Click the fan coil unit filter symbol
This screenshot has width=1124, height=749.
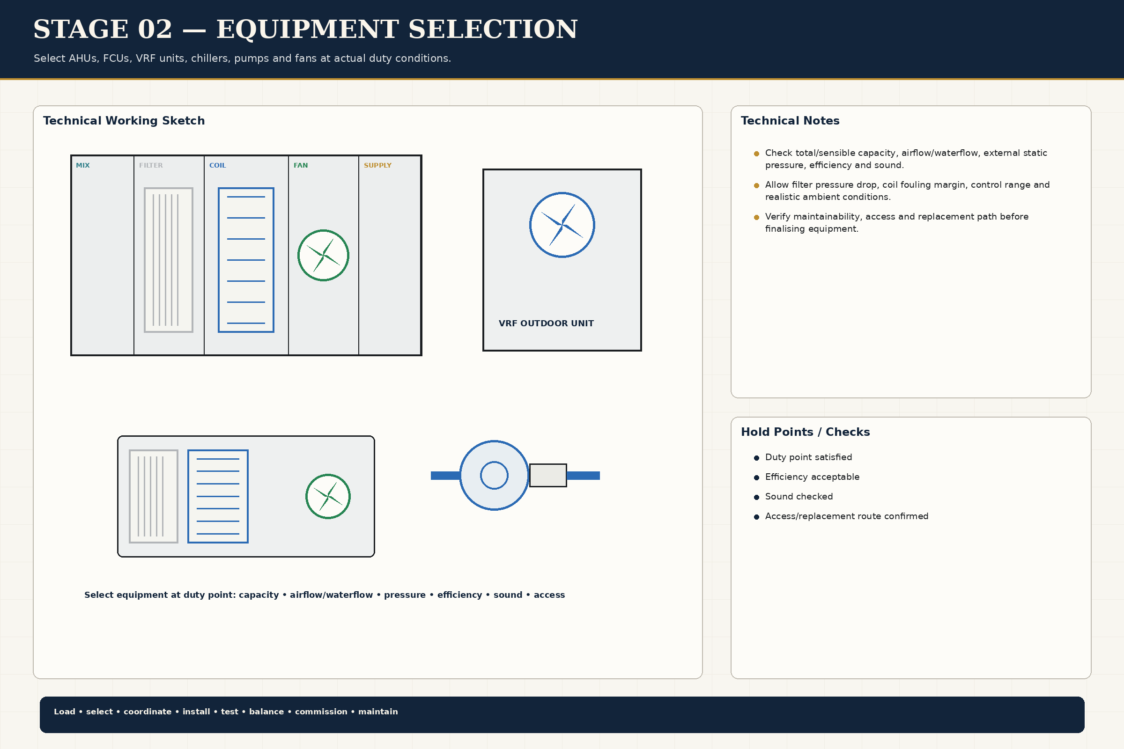(154, 496)
